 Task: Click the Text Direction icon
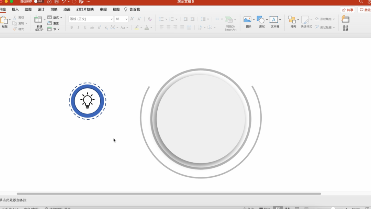(200, 27)
